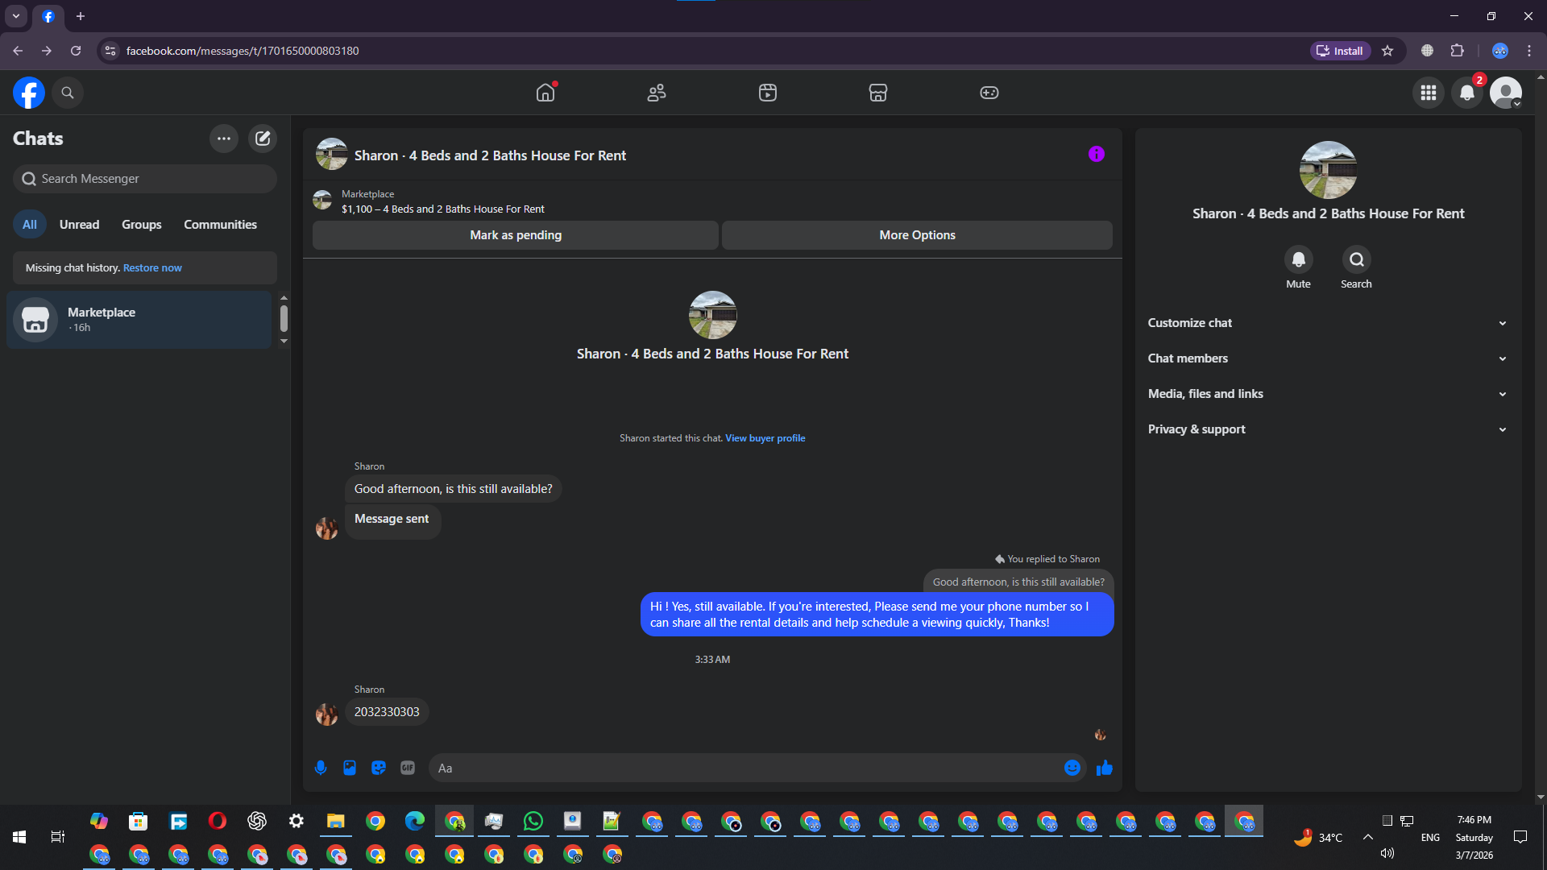Image resolution: width=1547 pixels, height=870 pixels.
Task: Click the Install app button in address bar
Action: click(1340, 51)
